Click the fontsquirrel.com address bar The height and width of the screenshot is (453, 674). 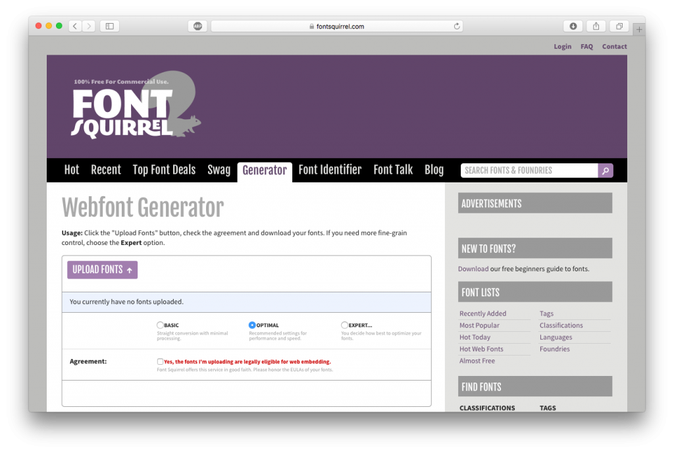336,26
